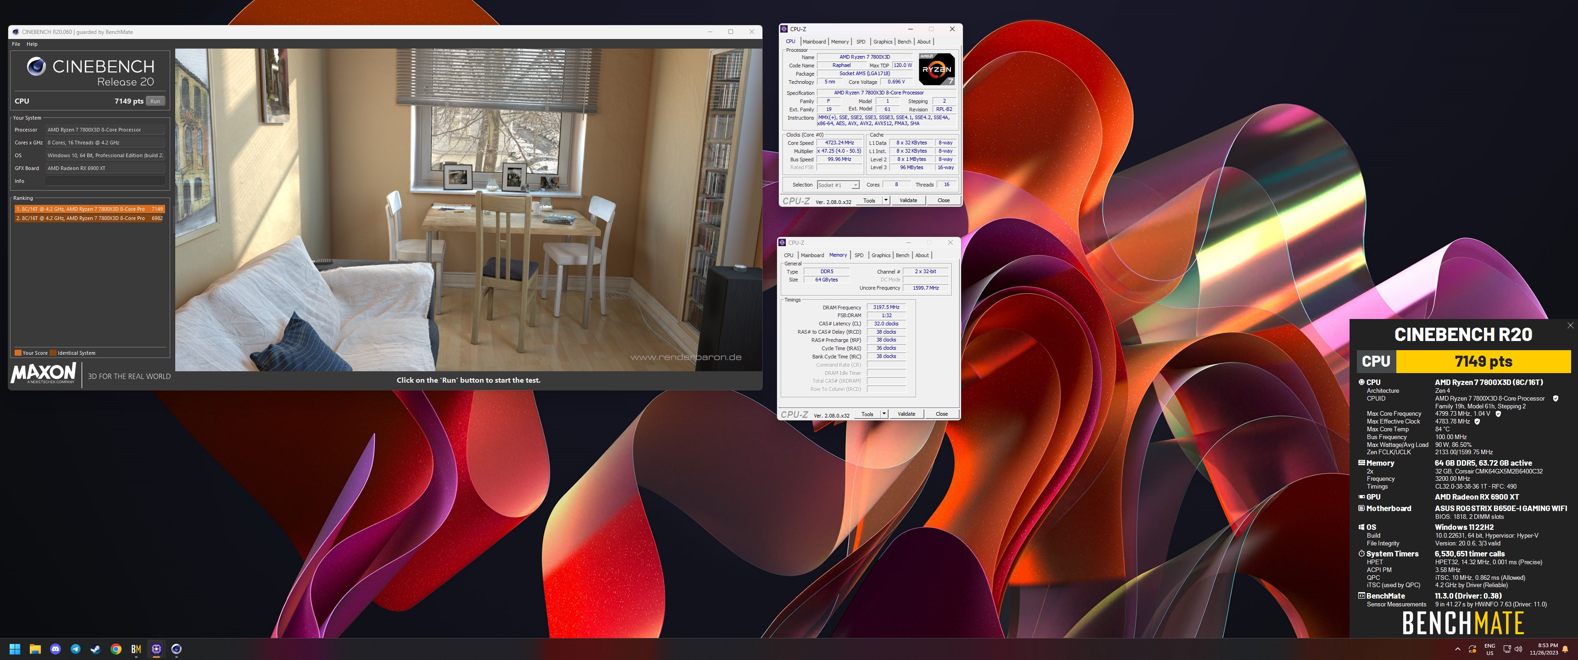Click the Cinebench title bar app icon

(x=15, y=32)
